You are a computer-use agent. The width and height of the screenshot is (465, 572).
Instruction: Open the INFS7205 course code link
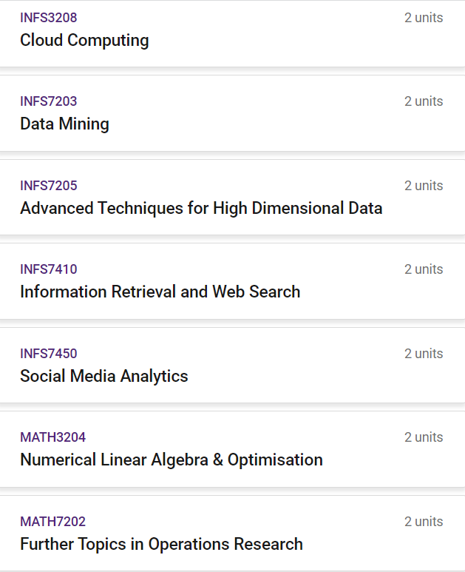tap(49, 185)
